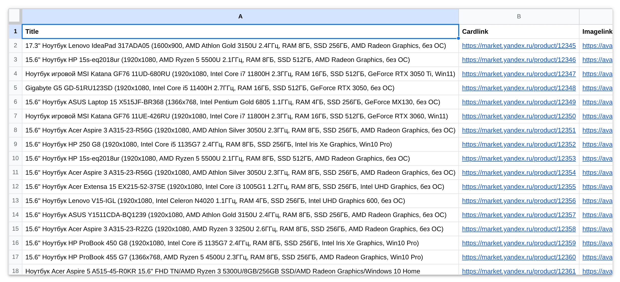Open product/12350 market link
620x282 pixels.
[x=519, y=116]
